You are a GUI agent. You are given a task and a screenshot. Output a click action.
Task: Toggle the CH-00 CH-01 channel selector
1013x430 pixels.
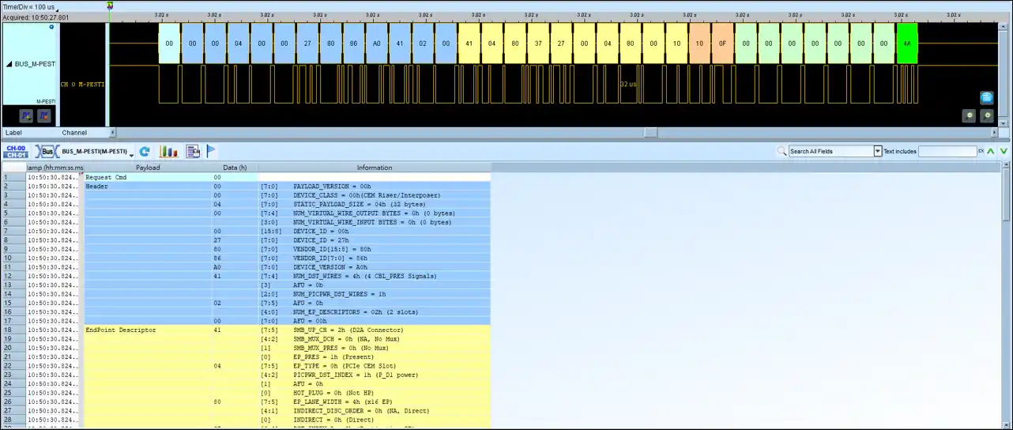pyautogui.click(x=16, y=151)
